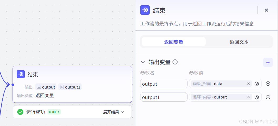Image resolution: width=278 pixels, height=126 pixels.
Task: Collapse the 输出变量 section
Action: point(143,62)
